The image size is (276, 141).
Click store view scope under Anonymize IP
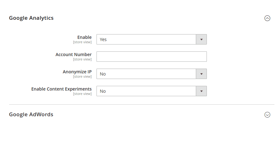click(x=82, y=76)
